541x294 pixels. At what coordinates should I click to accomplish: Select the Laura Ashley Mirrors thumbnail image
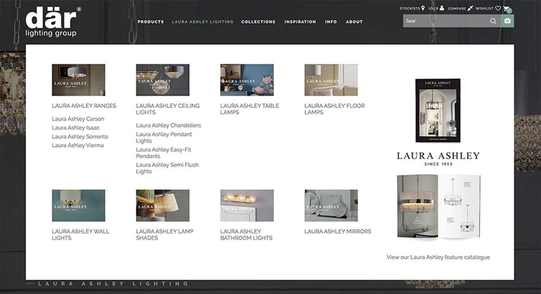point(331,205)
